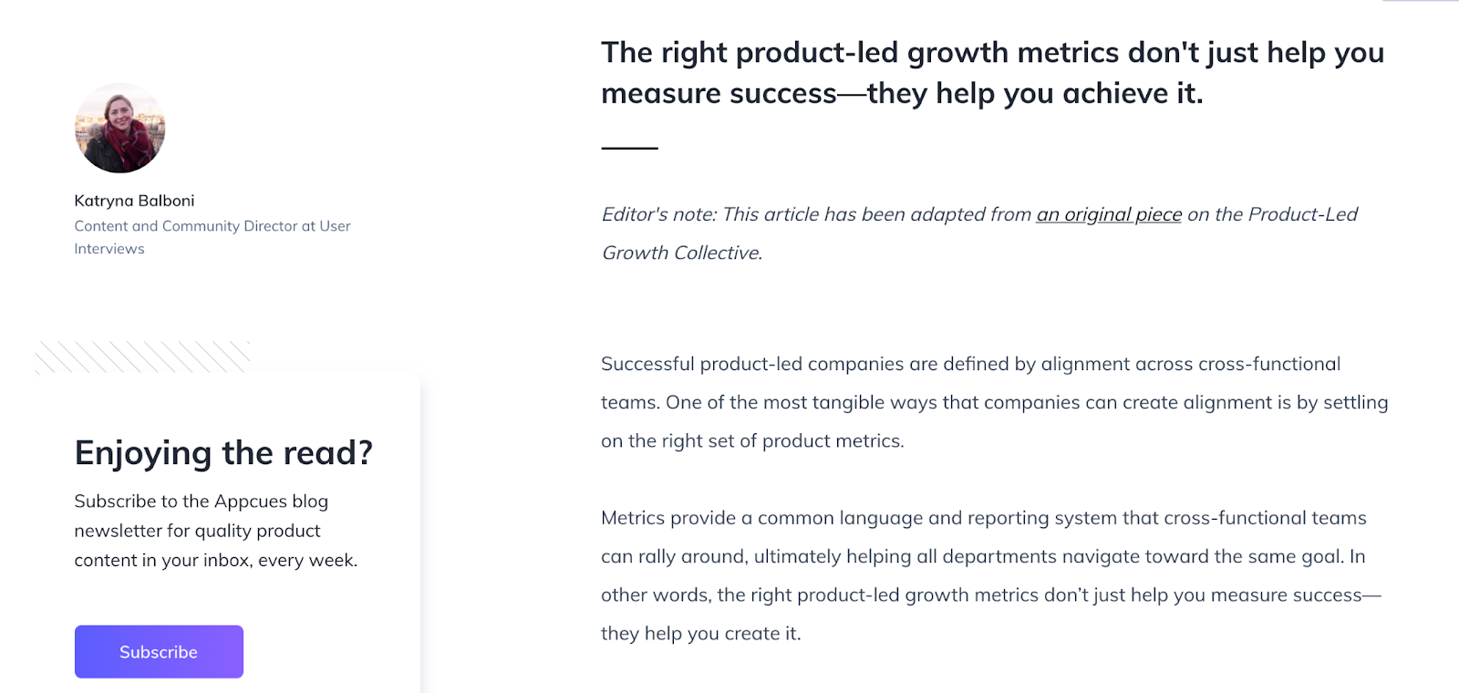Click the "Enjoying the read?" heading
This screenshot has width=1459, height=693.
pos(223,453)
